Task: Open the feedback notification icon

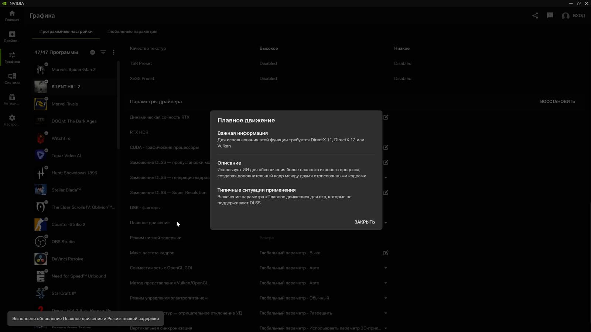Action: pos(550,15)
